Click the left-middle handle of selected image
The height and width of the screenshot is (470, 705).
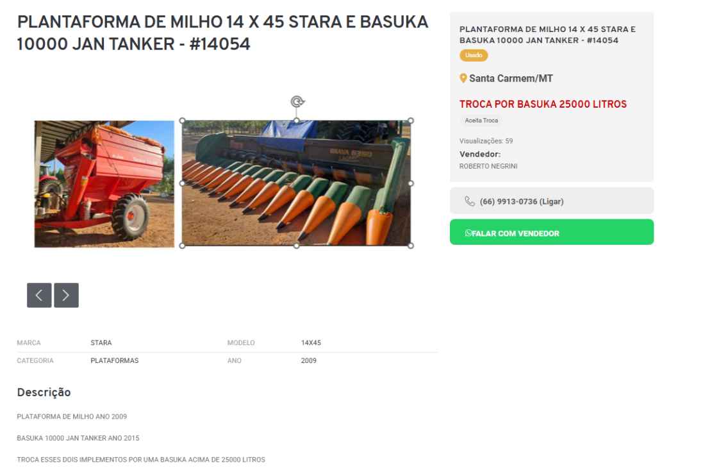[x=182, y=183]
